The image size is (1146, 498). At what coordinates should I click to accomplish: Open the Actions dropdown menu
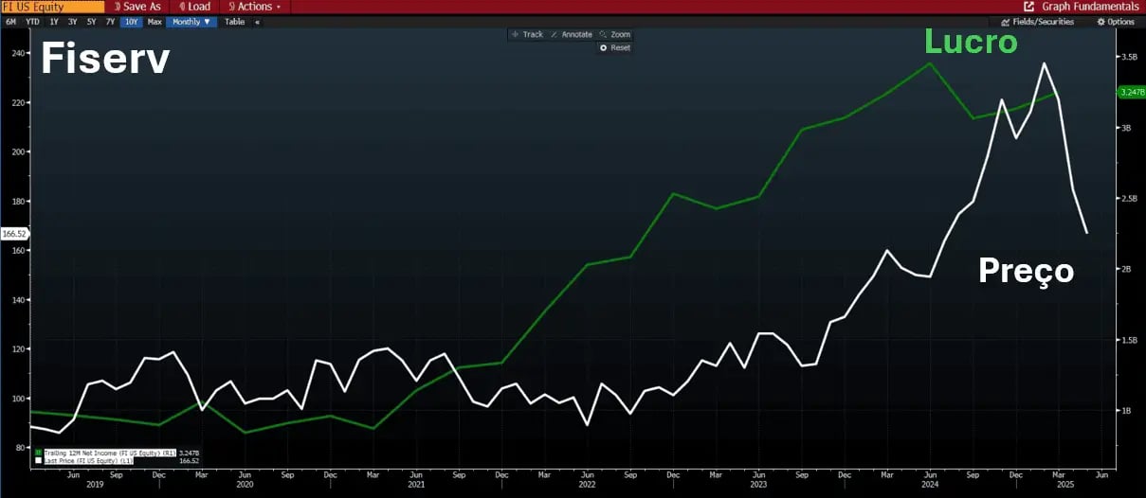[254, 6]
